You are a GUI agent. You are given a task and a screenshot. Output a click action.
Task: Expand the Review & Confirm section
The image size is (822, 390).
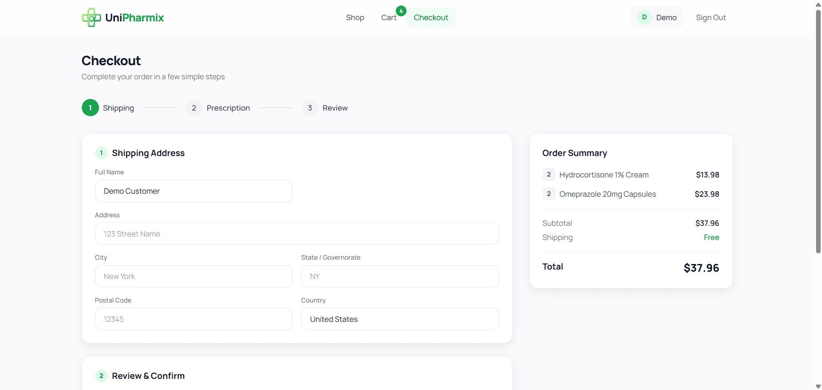148,375
